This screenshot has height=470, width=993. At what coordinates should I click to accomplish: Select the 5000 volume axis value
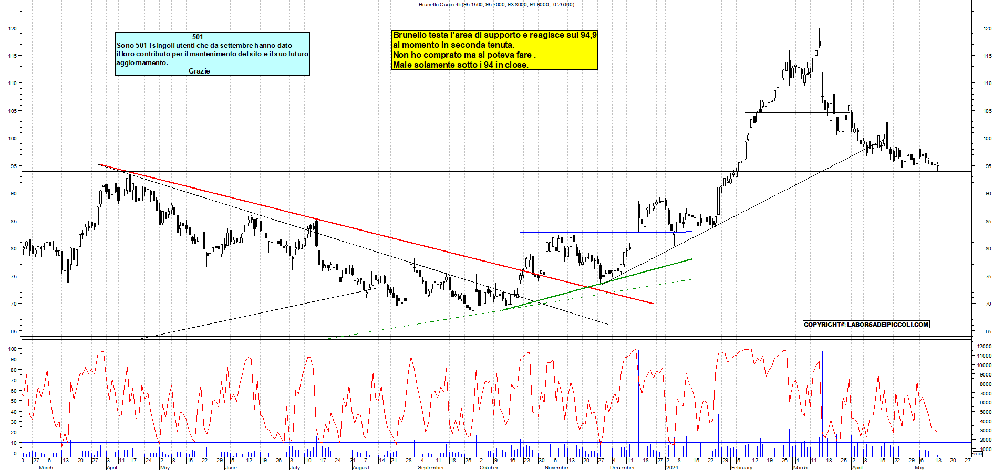(x=985, y=412)
